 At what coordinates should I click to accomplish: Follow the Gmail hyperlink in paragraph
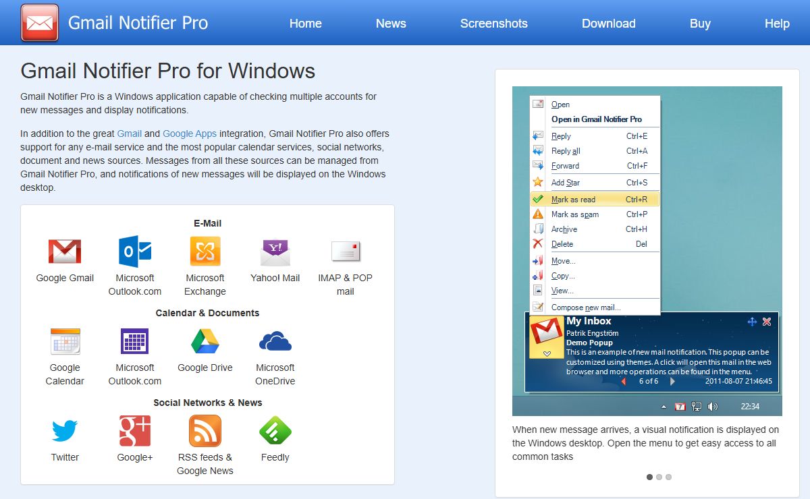click(x=130, y=134)
